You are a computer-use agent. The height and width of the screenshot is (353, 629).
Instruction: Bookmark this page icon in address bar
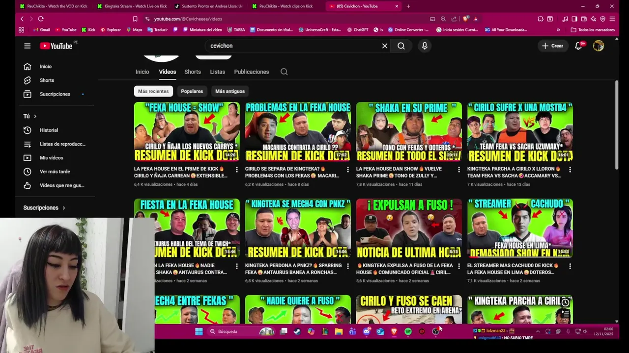click(135, 19)
